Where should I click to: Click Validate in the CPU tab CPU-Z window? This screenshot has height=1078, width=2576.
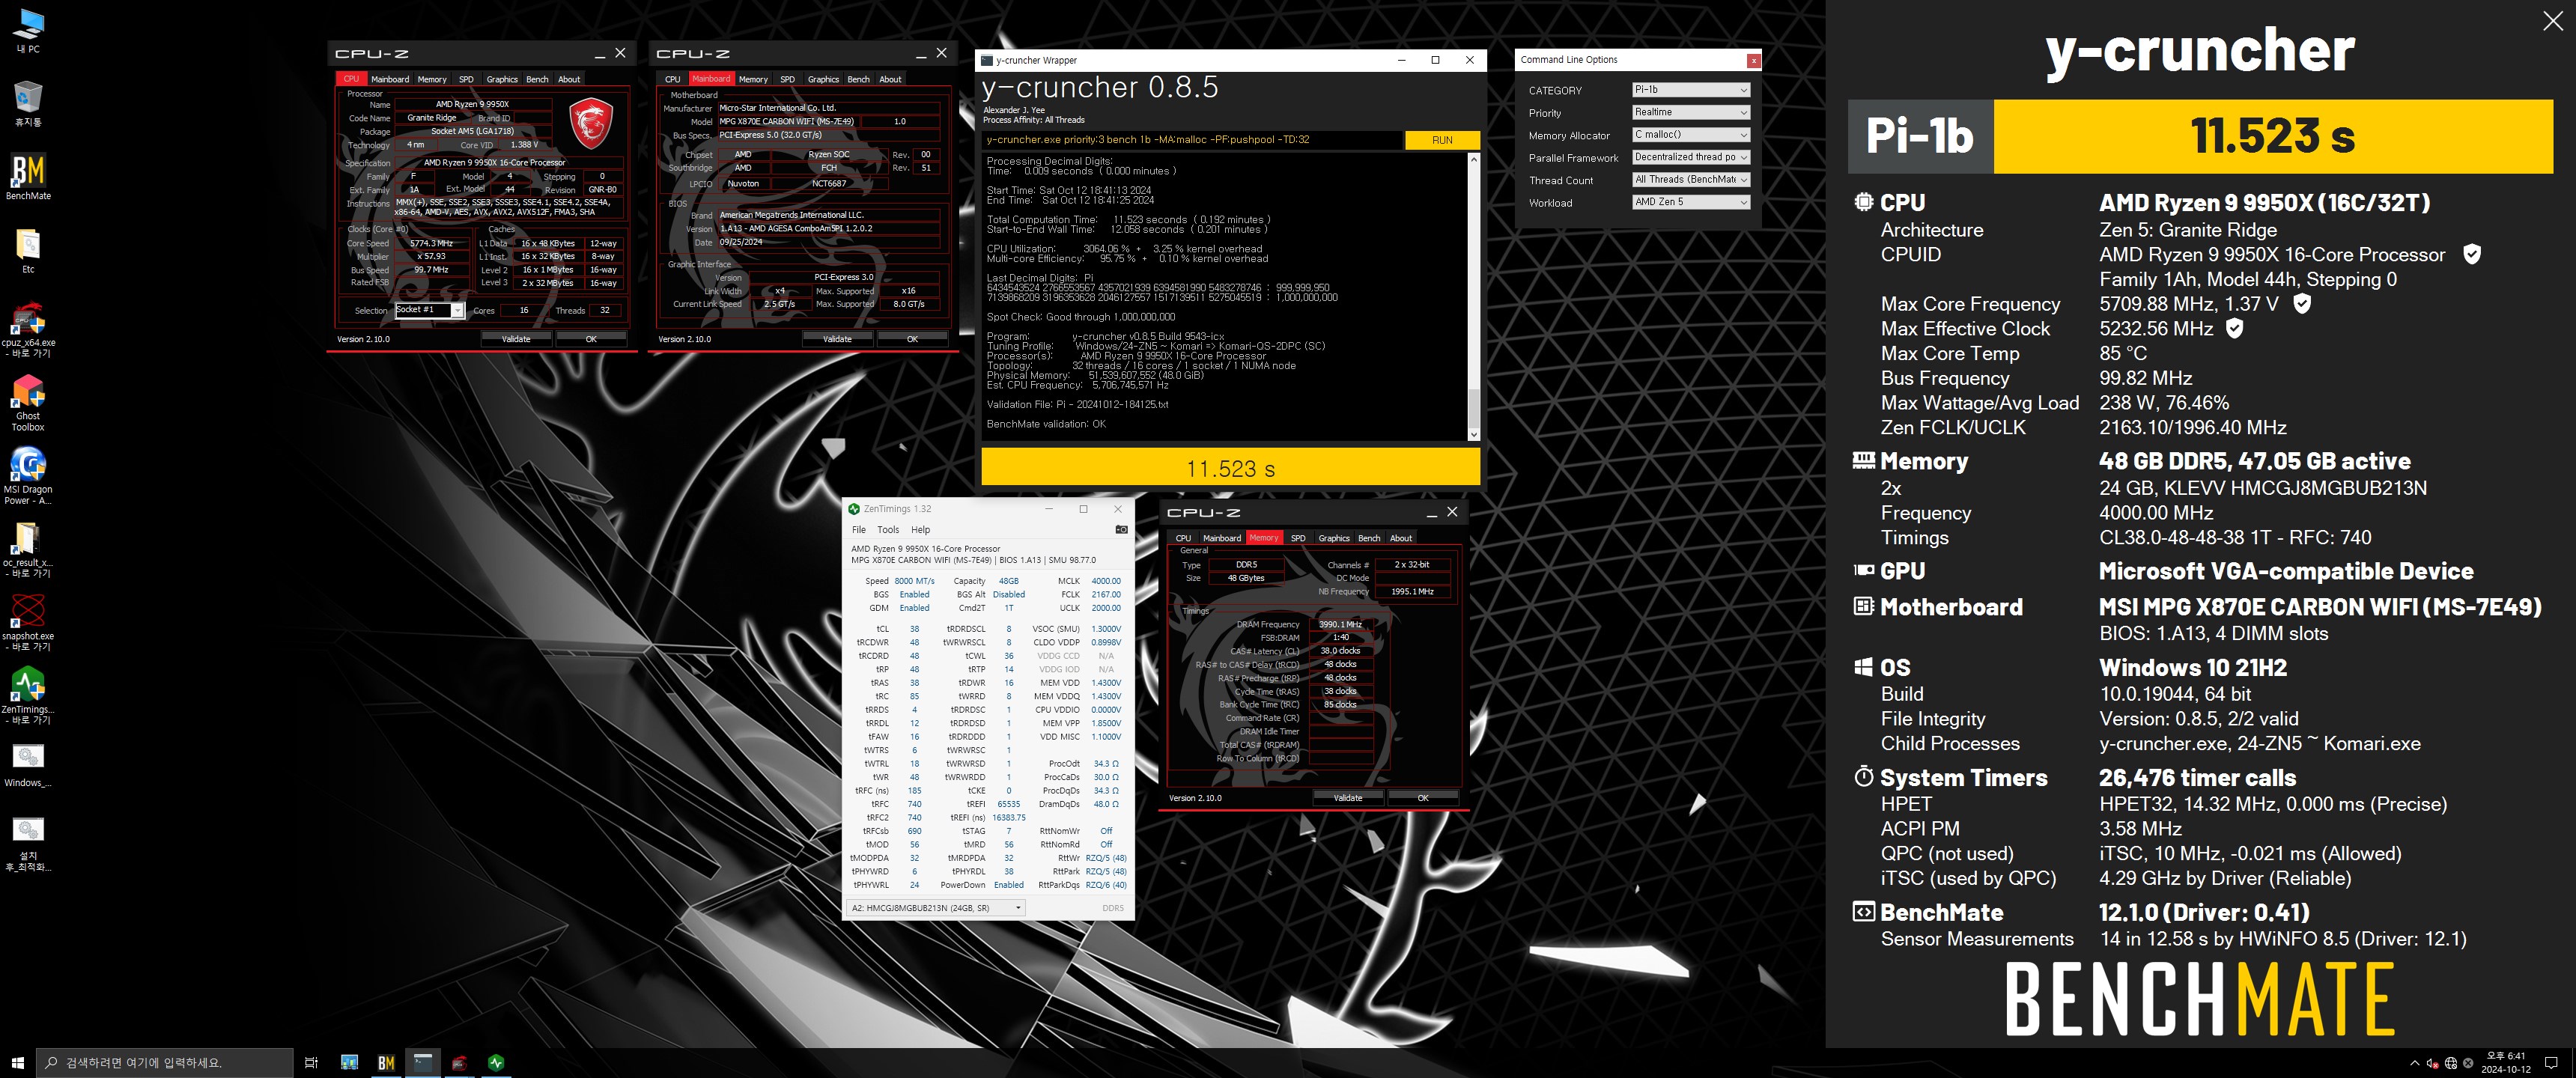tap(516, 339)
